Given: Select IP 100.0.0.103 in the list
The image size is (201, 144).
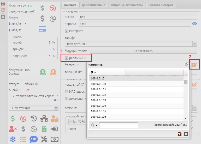Looking at the screenshot, I should (x=98, y=100).
